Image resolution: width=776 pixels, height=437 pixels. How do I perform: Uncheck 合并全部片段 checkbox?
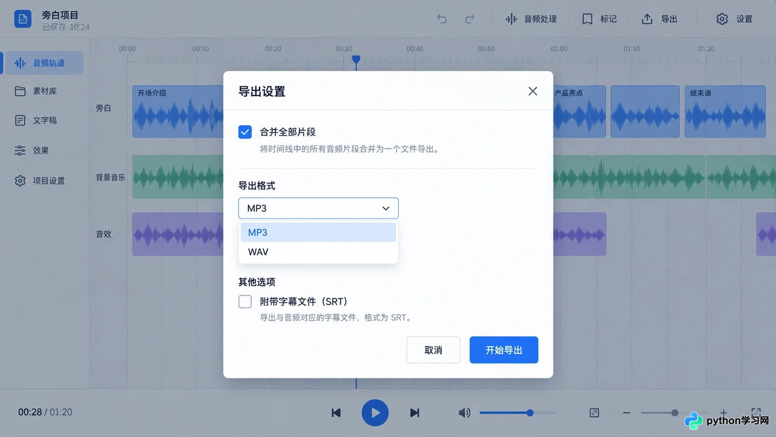pos(245,132)
